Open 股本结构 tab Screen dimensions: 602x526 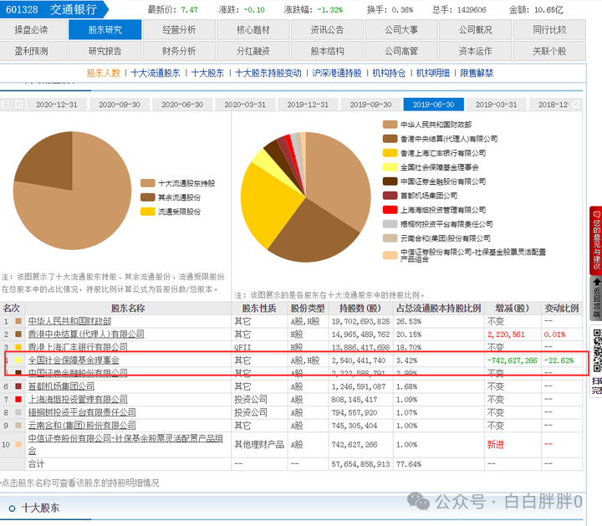[x=327, y=51]
